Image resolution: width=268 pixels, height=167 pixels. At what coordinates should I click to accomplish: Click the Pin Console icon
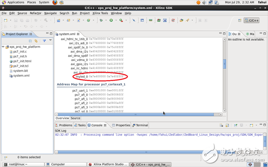pyautogui.click(x=235, y=125)
